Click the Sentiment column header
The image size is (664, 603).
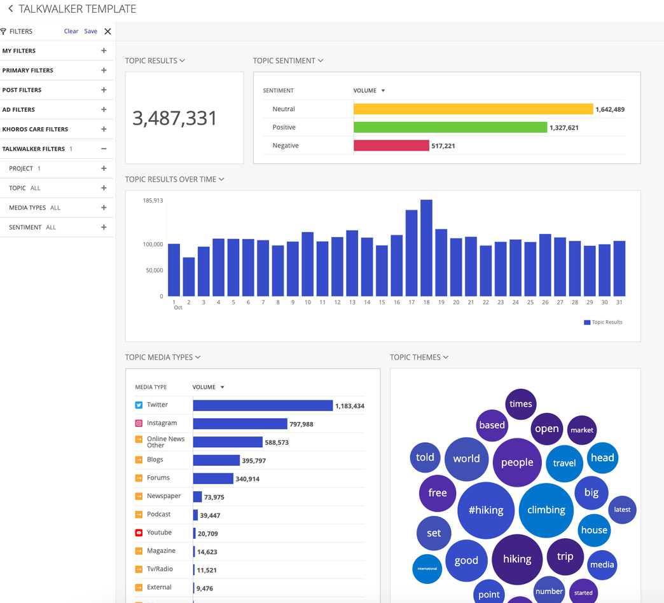pyautogui.click(x=278, y=91)
